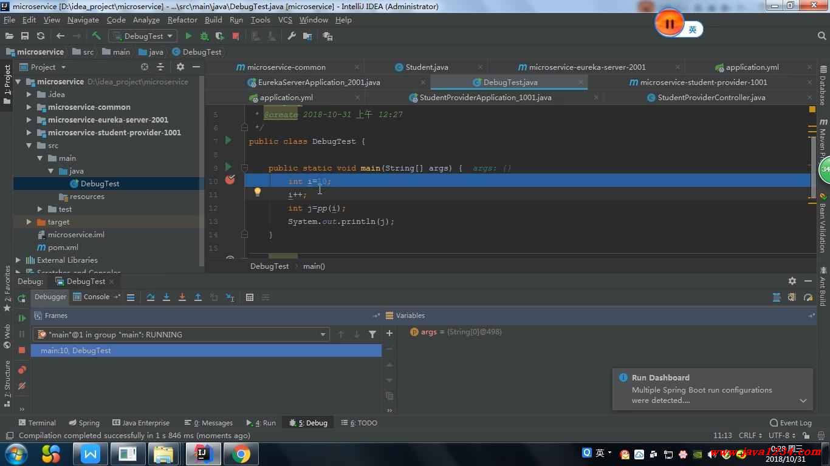Toggle Bean Validation tool window stripe
This screenshot has width=830, height=466.
[x=823, y=223]
